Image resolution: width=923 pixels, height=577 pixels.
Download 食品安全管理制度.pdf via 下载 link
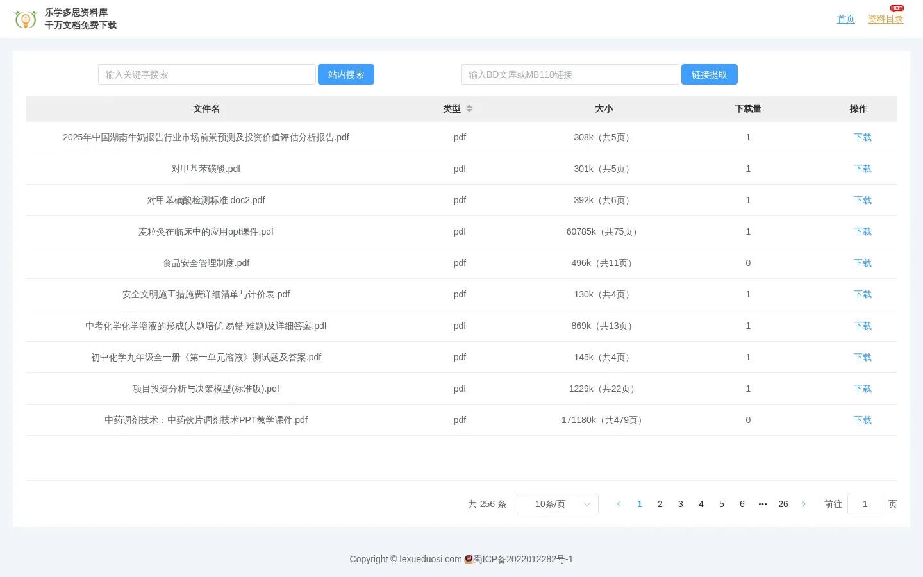click(x=863, y=263)
